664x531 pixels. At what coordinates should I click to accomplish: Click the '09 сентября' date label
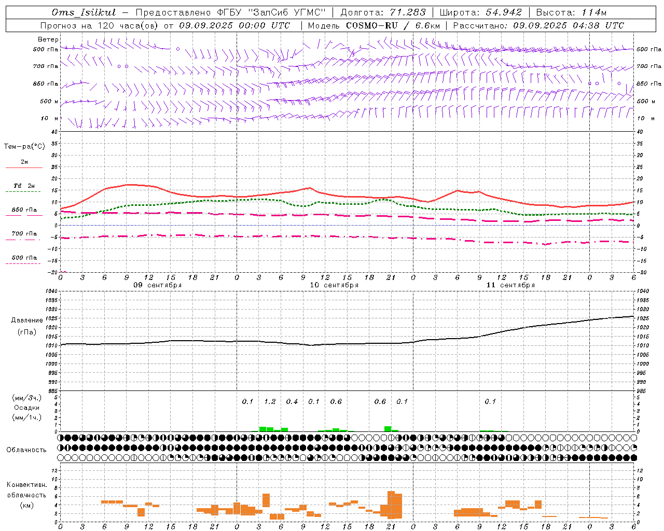click(x=158, y=285)
